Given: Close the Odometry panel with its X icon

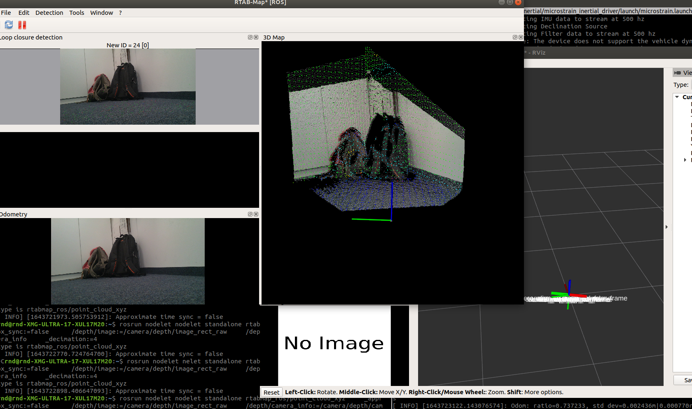Looking at the screenshot, I should 256,214.
